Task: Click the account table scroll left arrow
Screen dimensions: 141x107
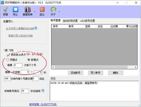Action: pyautogui.click(x=53, y=67)
